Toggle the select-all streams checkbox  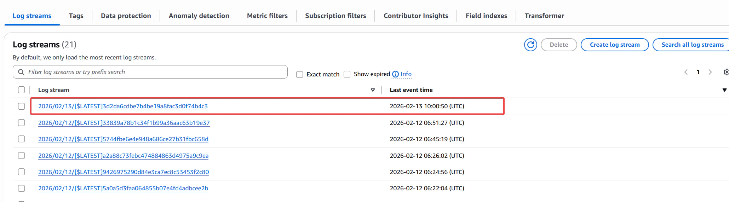click(22, 90)
